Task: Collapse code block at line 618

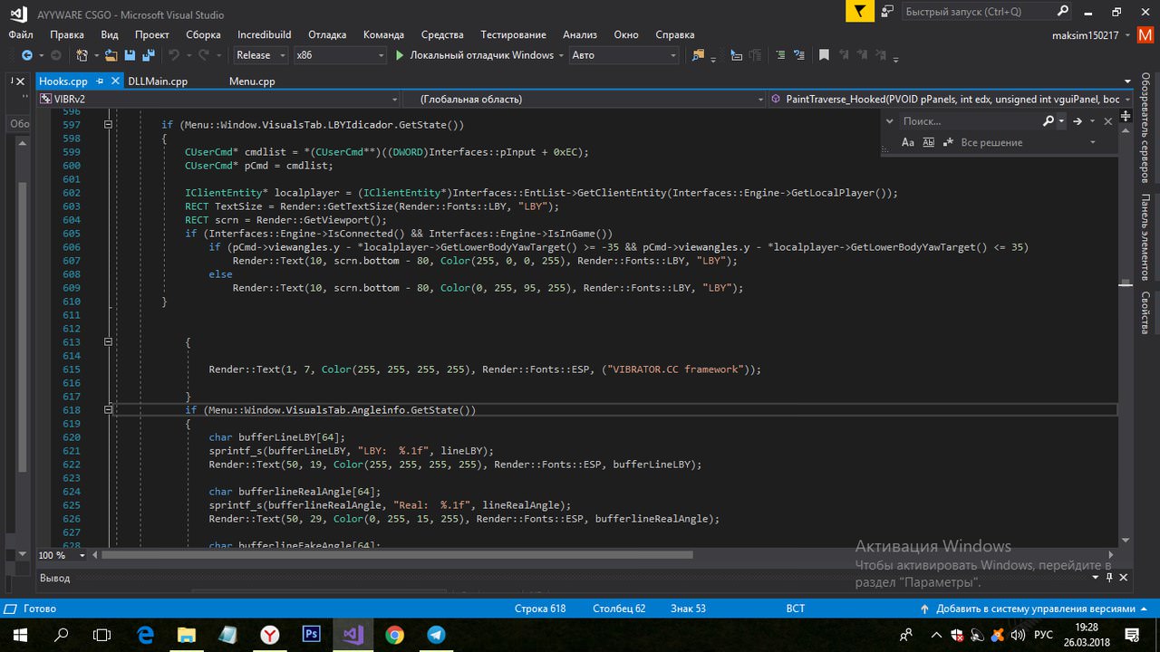Action: pos(108,410)
